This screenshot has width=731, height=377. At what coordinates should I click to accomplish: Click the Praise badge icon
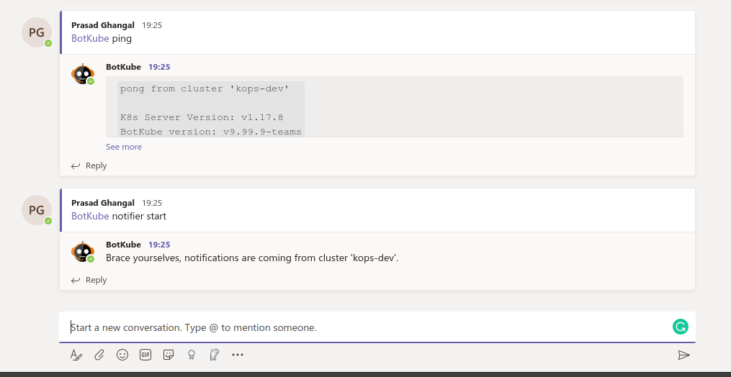click(x=192, y=355)
